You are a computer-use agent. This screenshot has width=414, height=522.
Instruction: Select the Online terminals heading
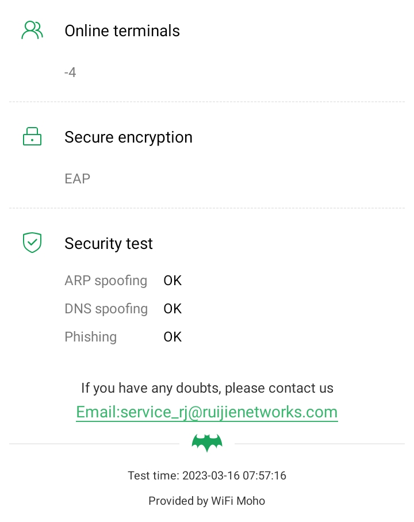click(x=122, y=31)
